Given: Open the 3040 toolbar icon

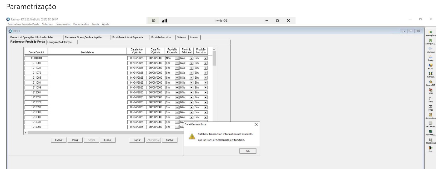Looking at the screenshot, I should pyautogui.click(x=430, y=98).
